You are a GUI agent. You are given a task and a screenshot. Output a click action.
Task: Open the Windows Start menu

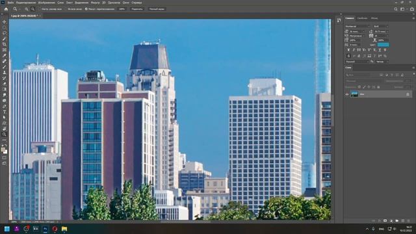(x=7, y=229)
